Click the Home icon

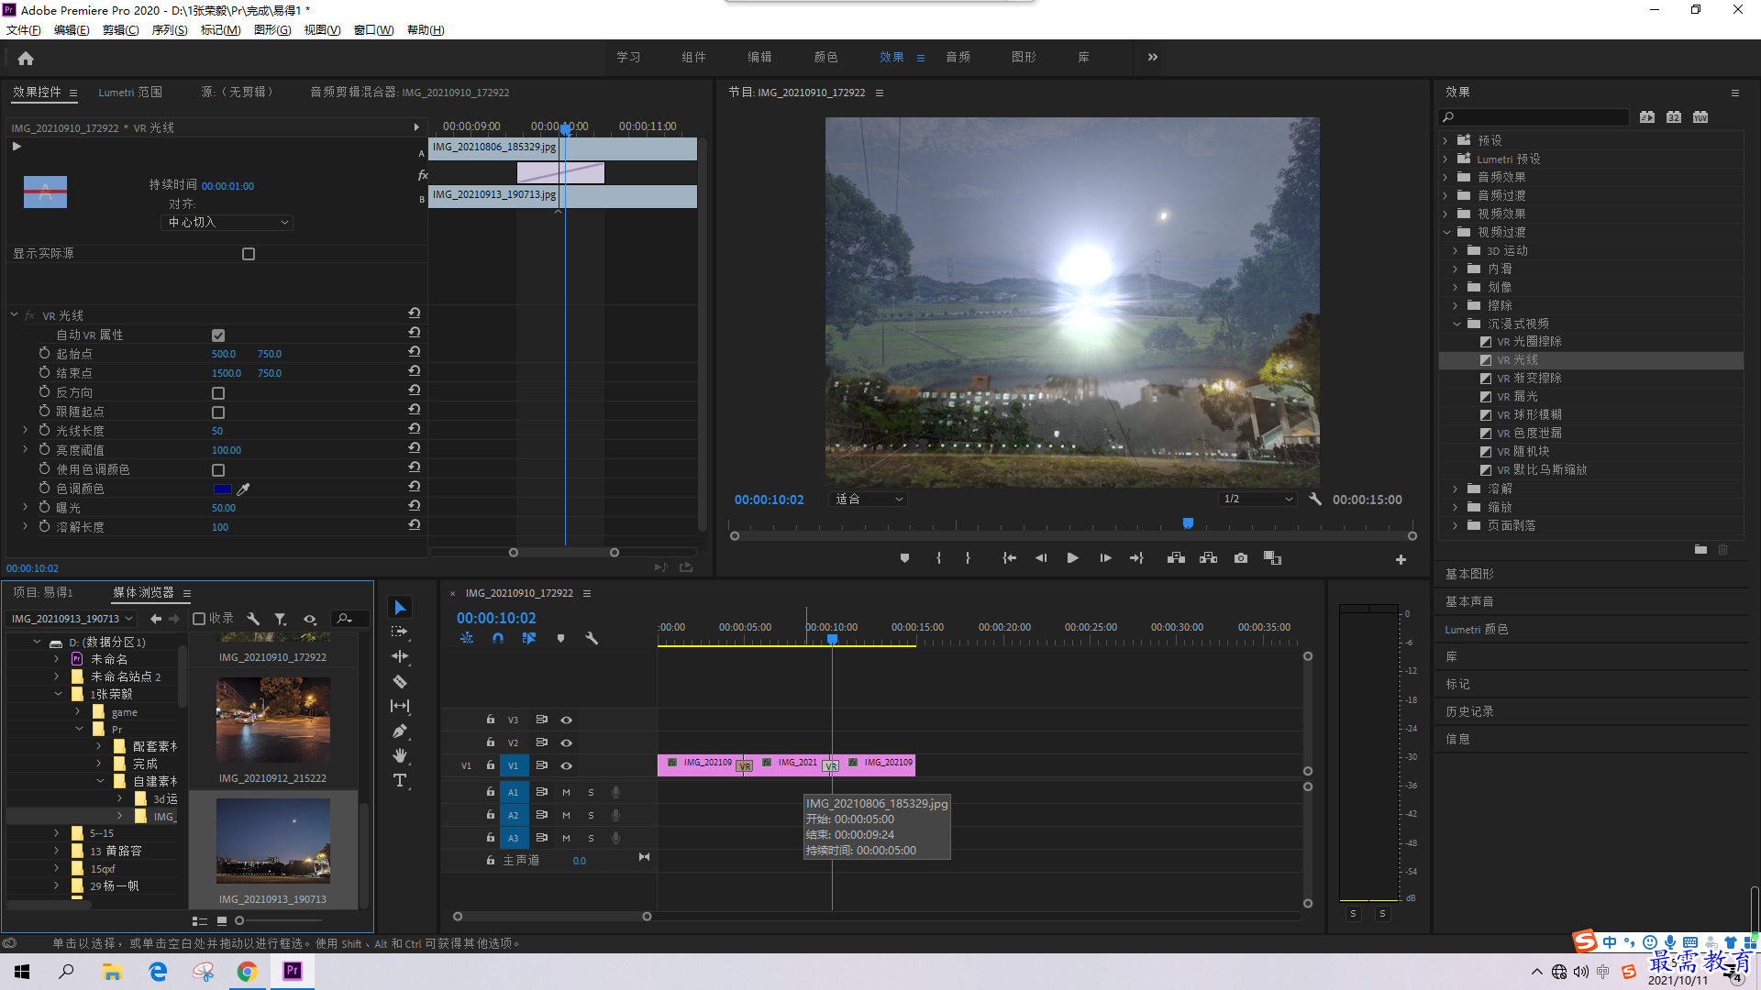tap(26, 58)
